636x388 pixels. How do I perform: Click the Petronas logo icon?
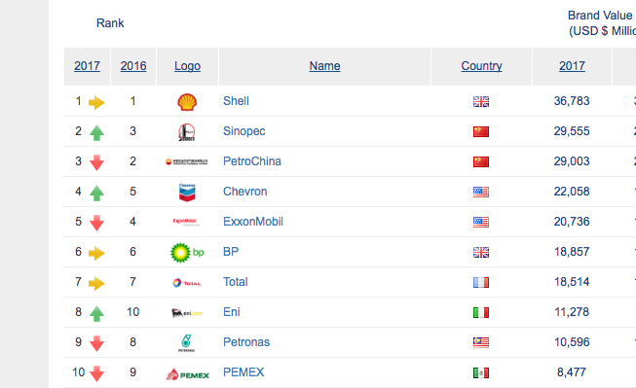point(187,343)
